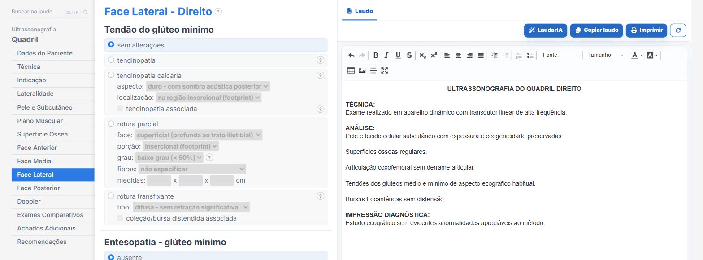The width and height of the screenshot is (703, 260).
Task: Insert a bulleted list
Action: click(530, 55)
